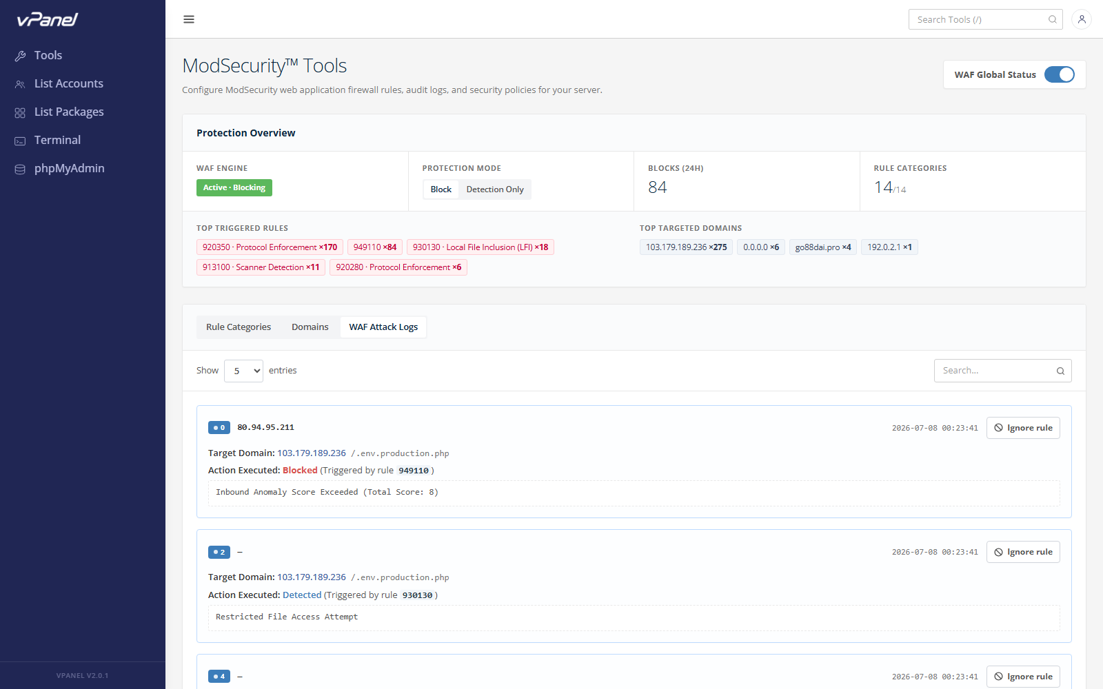Click the List Accounts users icon
This screenshot has height=689, width=1103.
coord(20,84)
